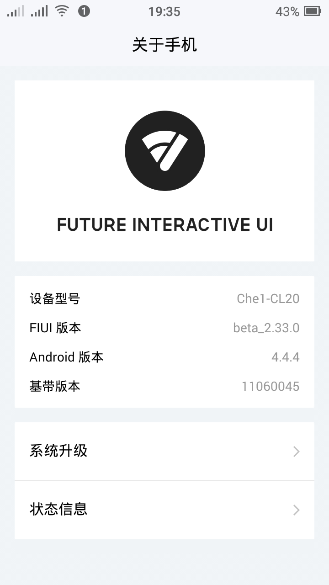Tap the second SIM signal strength icon
The width and height of the screenshot is (329, 585).
[x=39, y=11]
